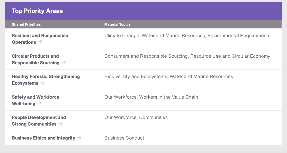Click Our Workforce, Communities topics text

pos(136,117)
